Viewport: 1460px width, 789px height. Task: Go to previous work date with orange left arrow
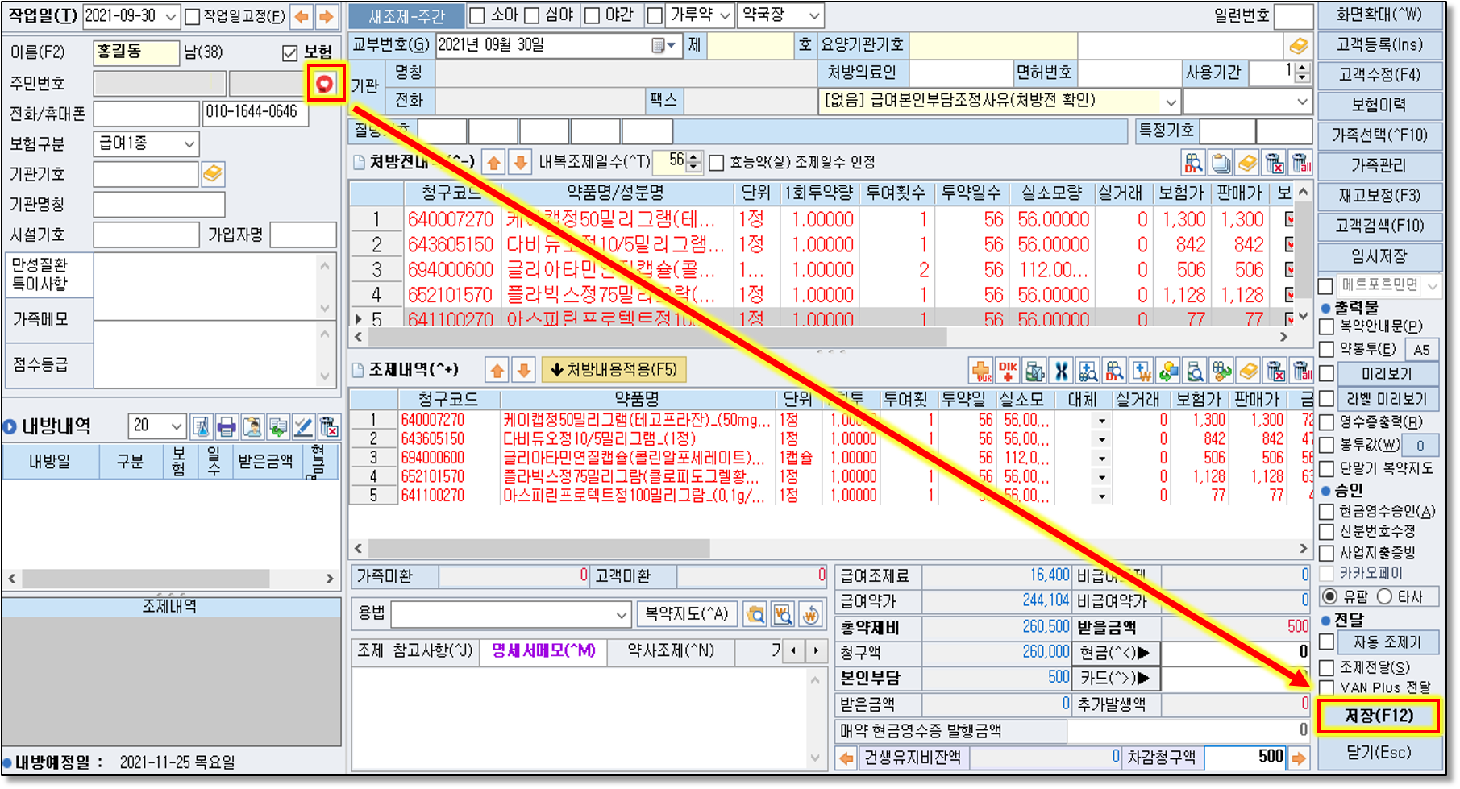coord(302,16)
